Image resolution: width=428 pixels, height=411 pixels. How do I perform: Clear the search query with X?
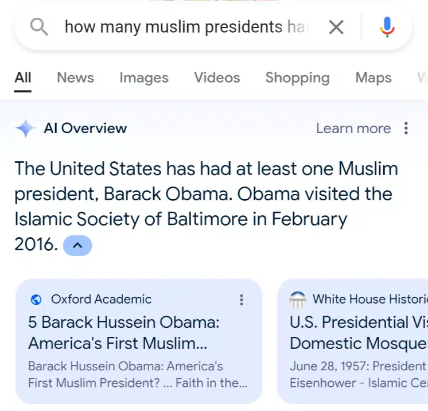(336, 26)
